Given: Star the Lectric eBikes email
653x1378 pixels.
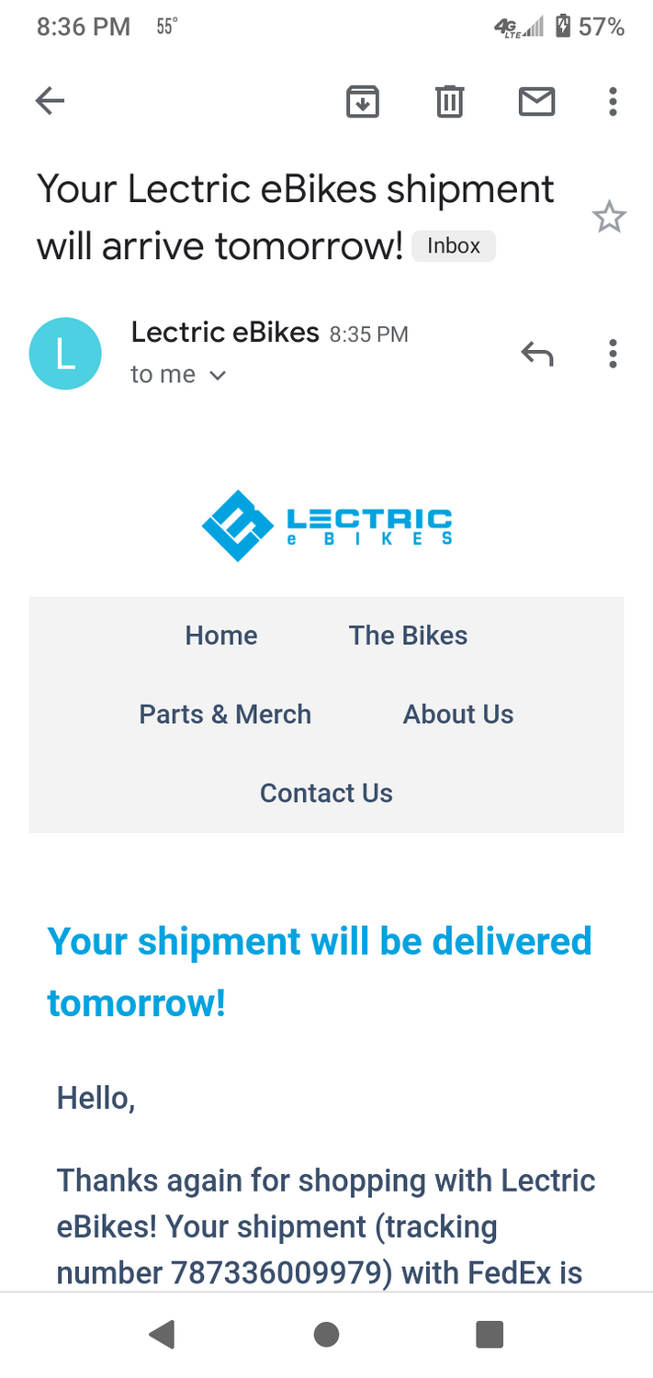Looking at the screenshot, I should tap(608, 219).
